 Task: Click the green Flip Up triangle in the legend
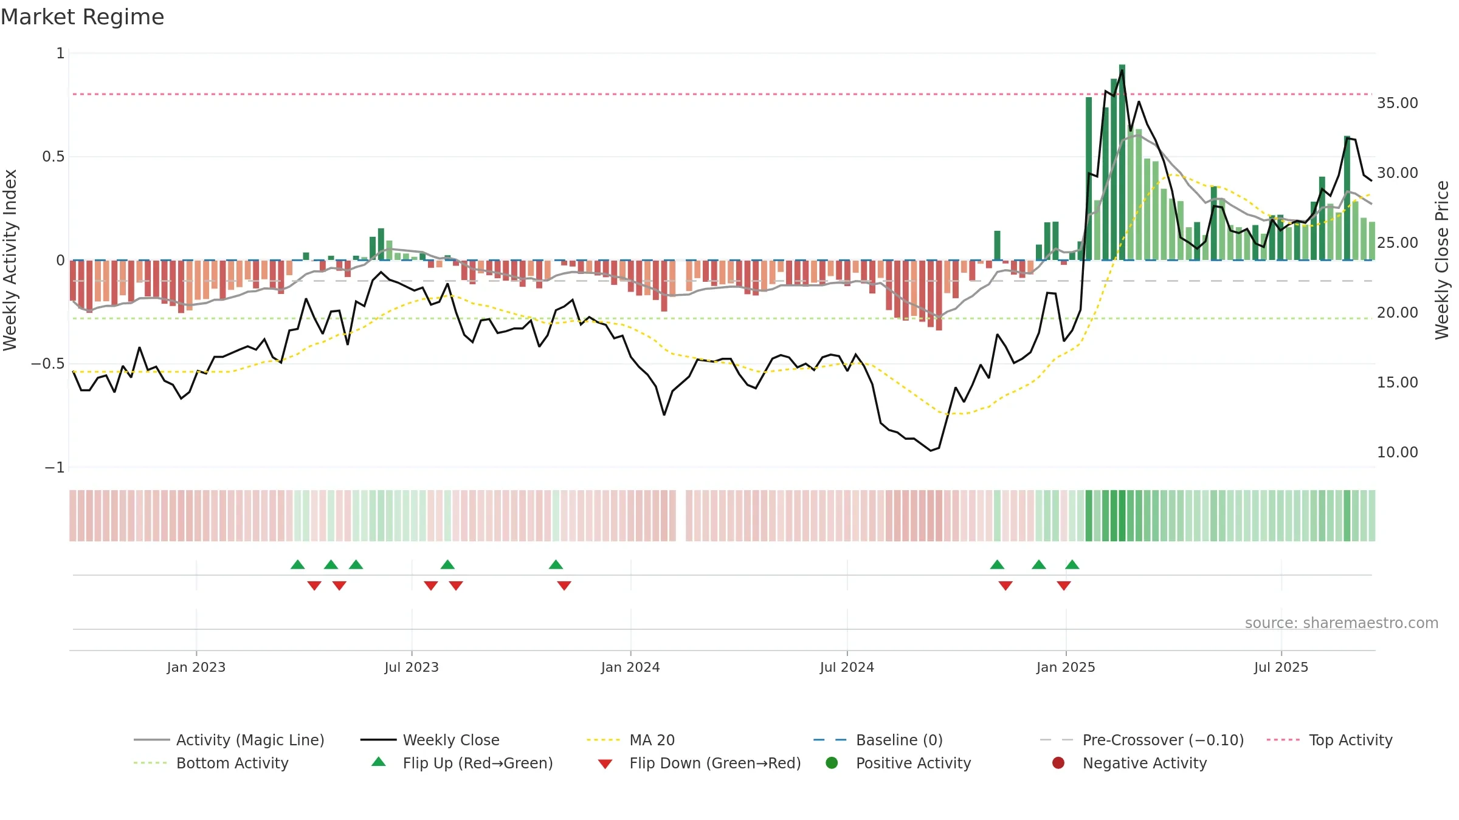(x=379, y=762)
